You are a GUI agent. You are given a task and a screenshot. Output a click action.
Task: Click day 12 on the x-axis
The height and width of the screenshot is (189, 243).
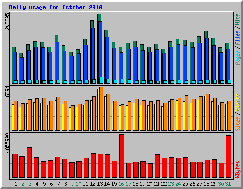[93, 184]
